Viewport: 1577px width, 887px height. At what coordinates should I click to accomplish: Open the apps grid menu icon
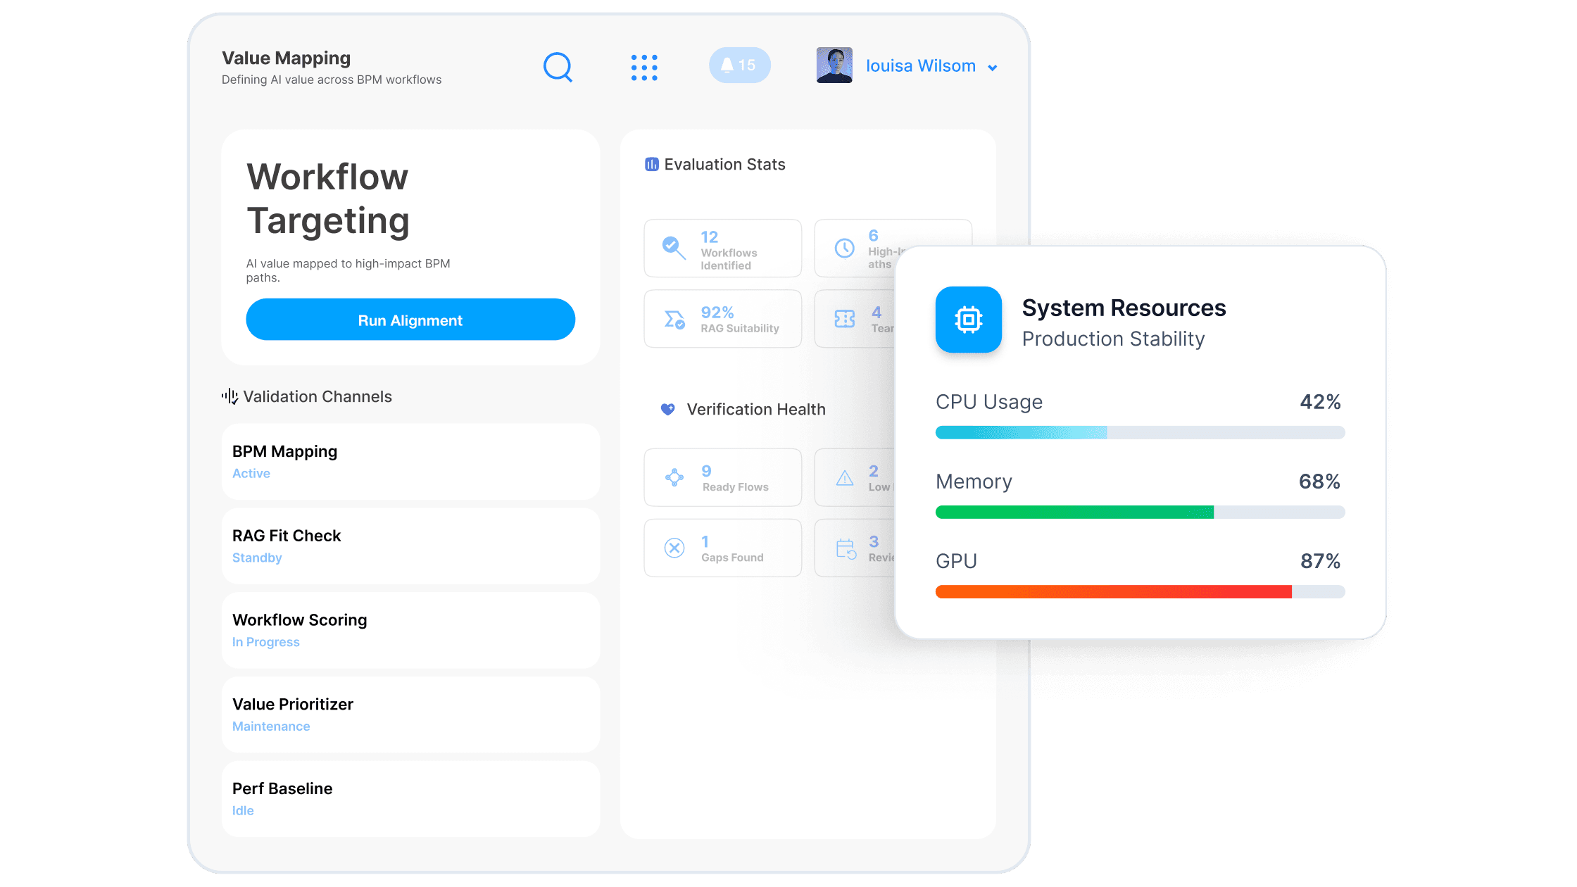644,67
